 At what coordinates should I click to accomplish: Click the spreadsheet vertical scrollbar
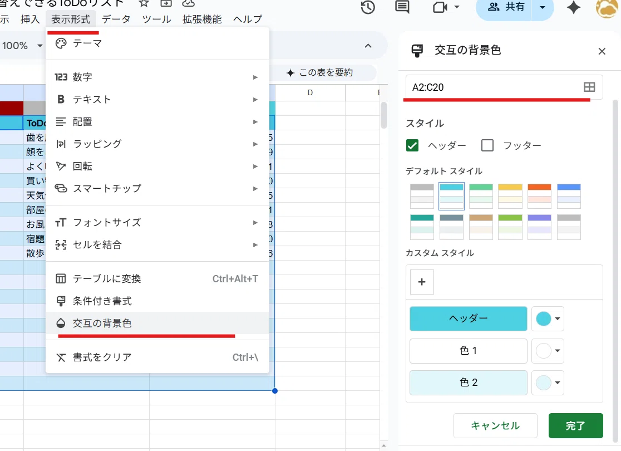coord(383,115)
